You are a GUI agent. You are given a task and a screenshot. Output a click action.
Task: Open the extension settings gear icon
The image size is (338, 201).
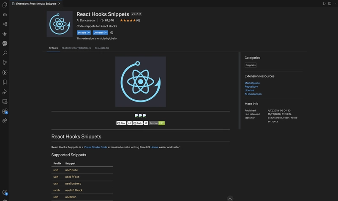(112, 33)
